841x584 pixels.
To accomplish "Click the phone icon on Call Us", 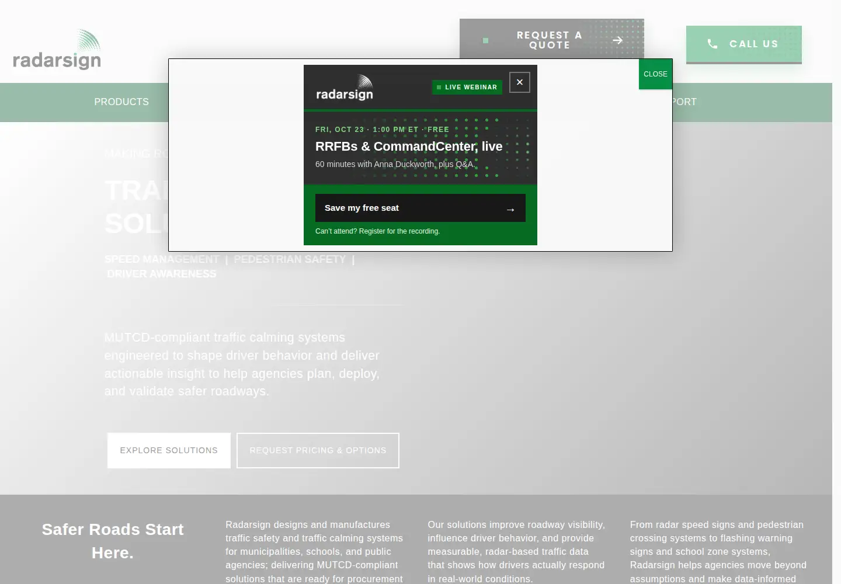I will click(713, 44).
